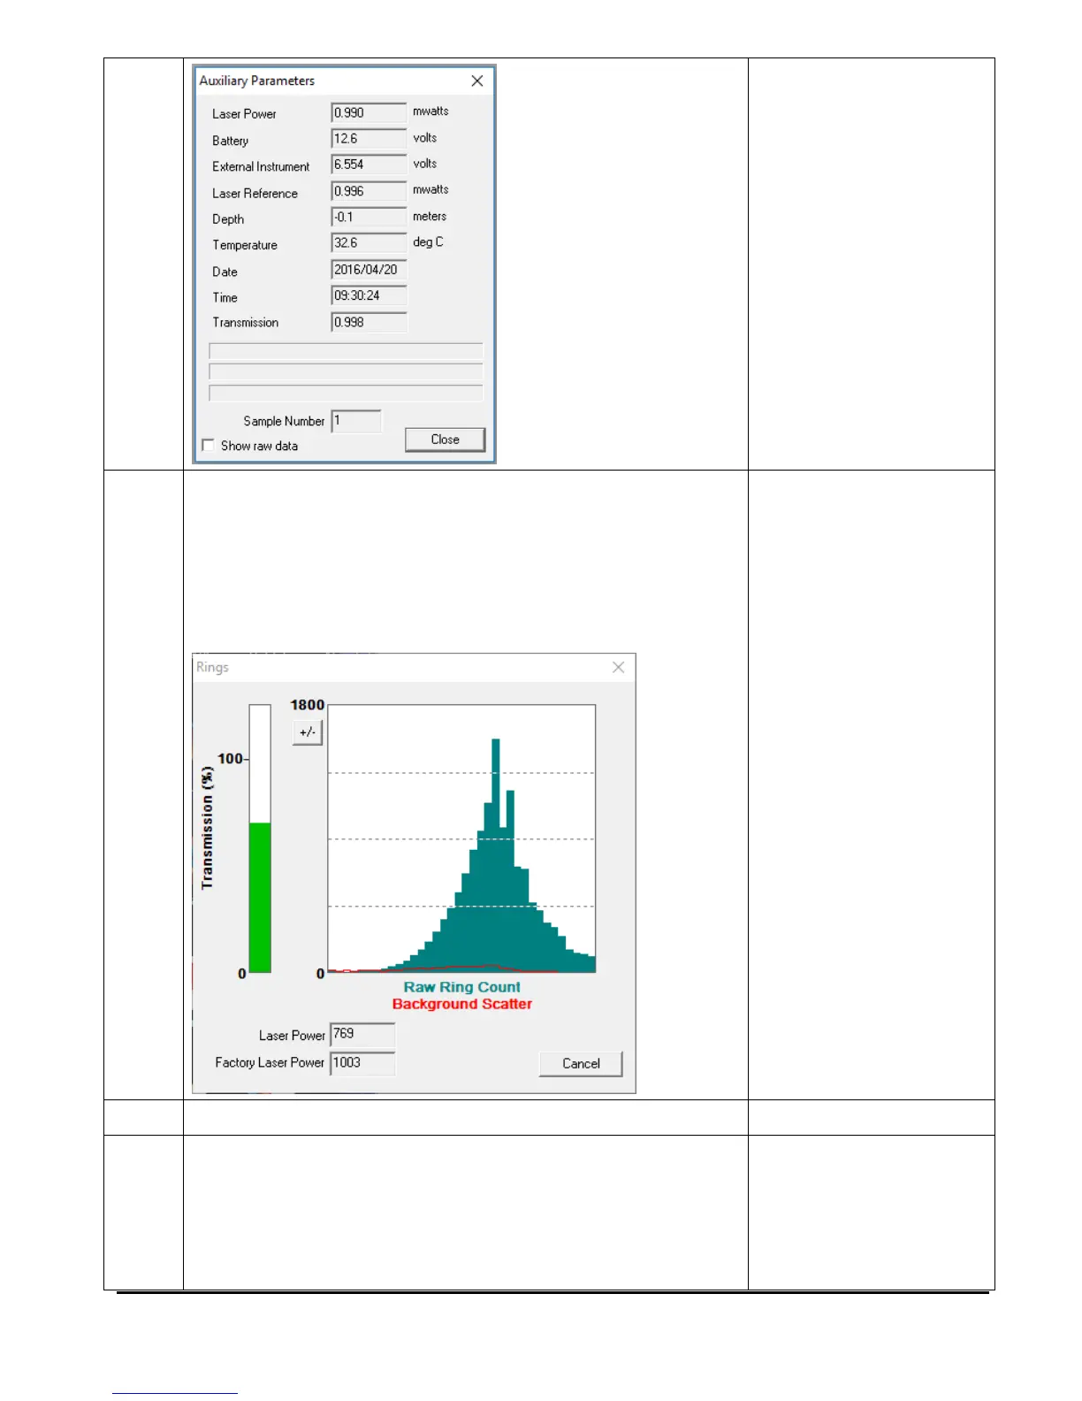Select the Time field 09:30:24
The height and width of the screenshot is (1401, 1082).
click(369, 295)
